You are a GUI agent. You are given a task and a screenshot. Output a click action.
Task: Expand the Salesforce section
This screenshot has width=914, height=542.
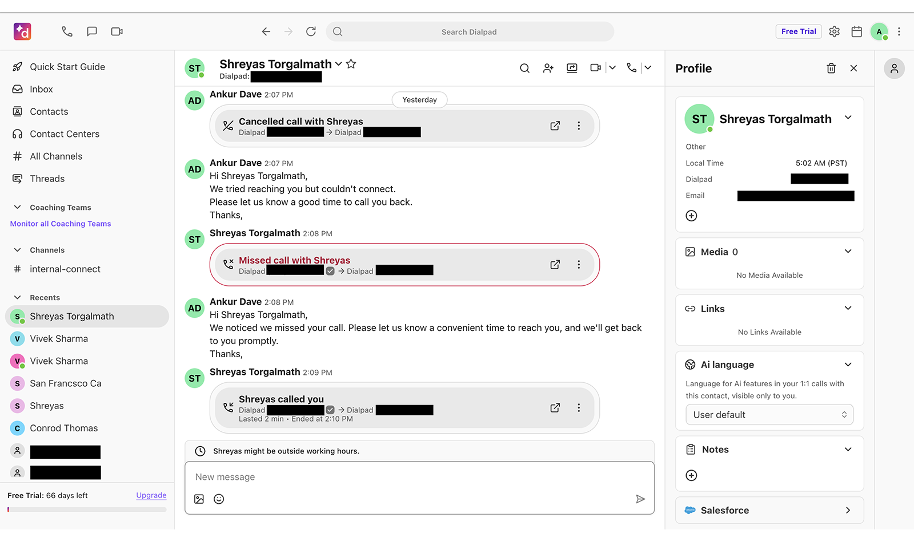(x=848, y=511)
